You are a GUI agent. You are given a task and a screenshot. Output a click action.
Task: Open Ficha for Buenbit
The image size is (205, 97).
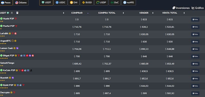pyautogui.click(x=195, y=79)
